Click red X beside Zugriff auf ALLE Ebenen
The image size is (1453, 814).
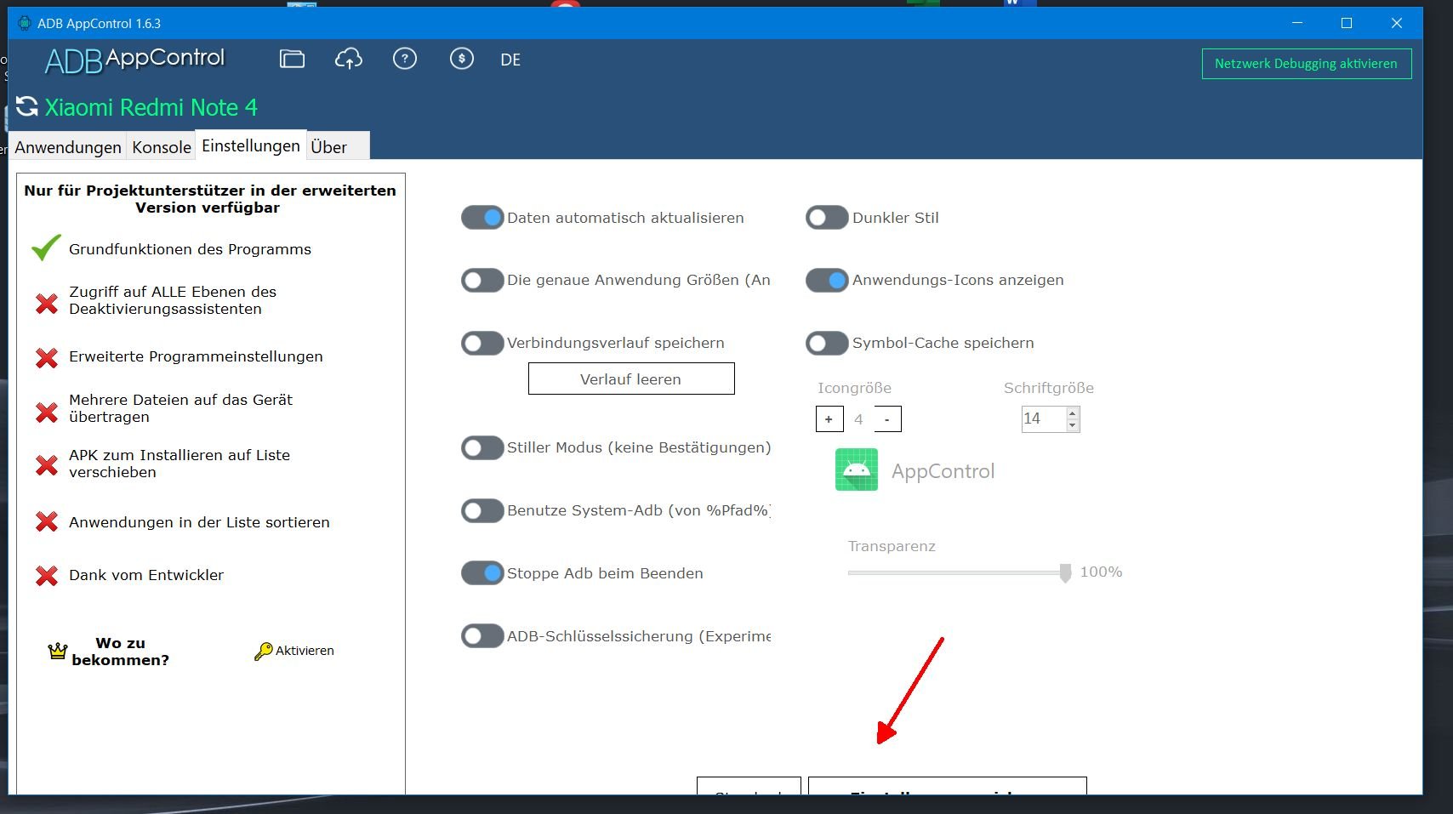[47, 303]
